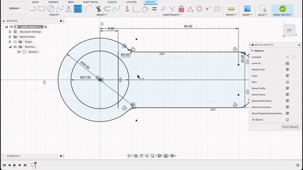Viewport: 303px width, 170px height.
Task: Open the CREATE dropdown menu
Action: tap(54, 15)
